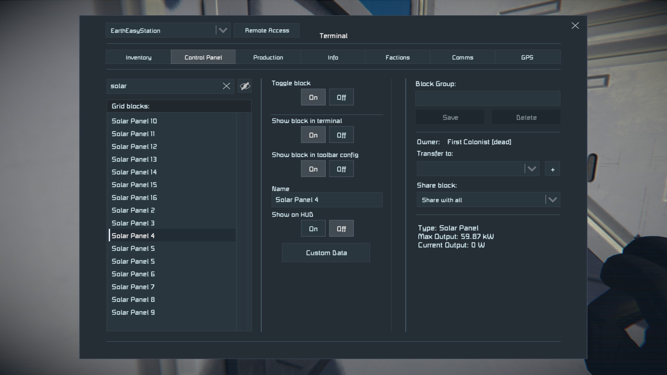667x375 pixels.
Task: Turn Show block in toolbar config Off
Action: pos(341,169)
